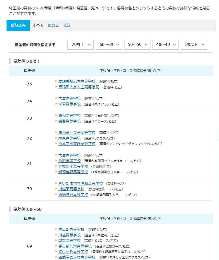Open 浦和第一女子高等学校 link
The height and width of the screenshot is (260, 219).
click(77, 133)
